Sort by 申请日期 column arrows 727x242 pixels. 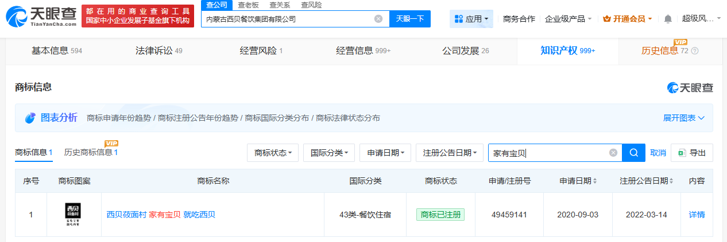click(594, 181)
